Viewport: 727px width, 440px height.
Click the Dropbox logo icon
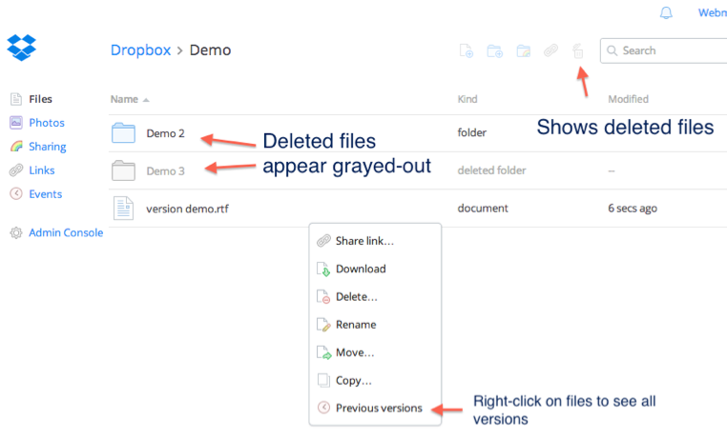pyautogui.click(x=21, y=48)
